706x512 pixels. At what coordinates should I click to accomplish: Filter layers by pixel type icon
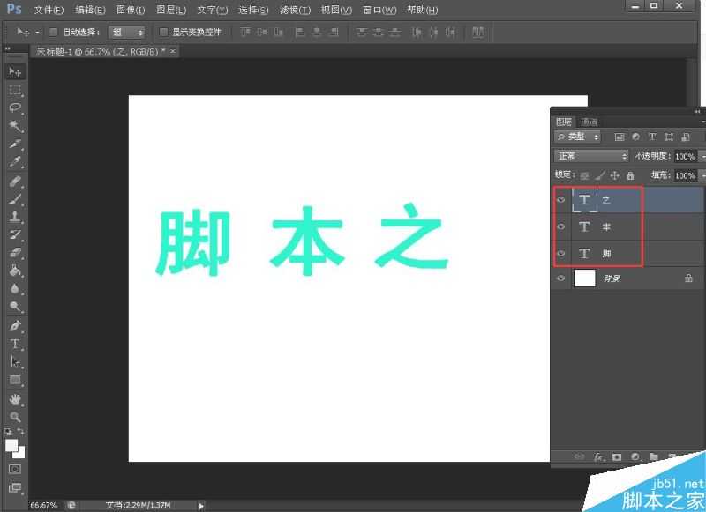(619, 137)
